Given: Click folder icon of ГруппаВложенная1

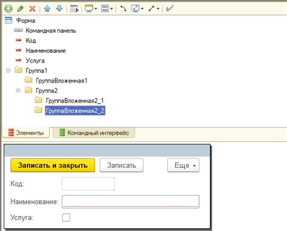Looking at the screenshot, I should (28, 80).
